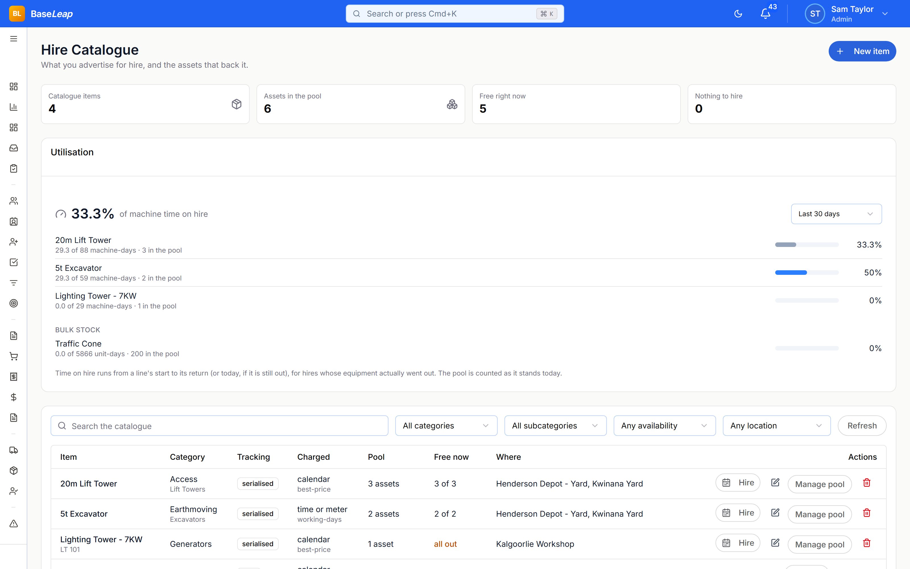
Task: Click the New item button
Action: 862,51
